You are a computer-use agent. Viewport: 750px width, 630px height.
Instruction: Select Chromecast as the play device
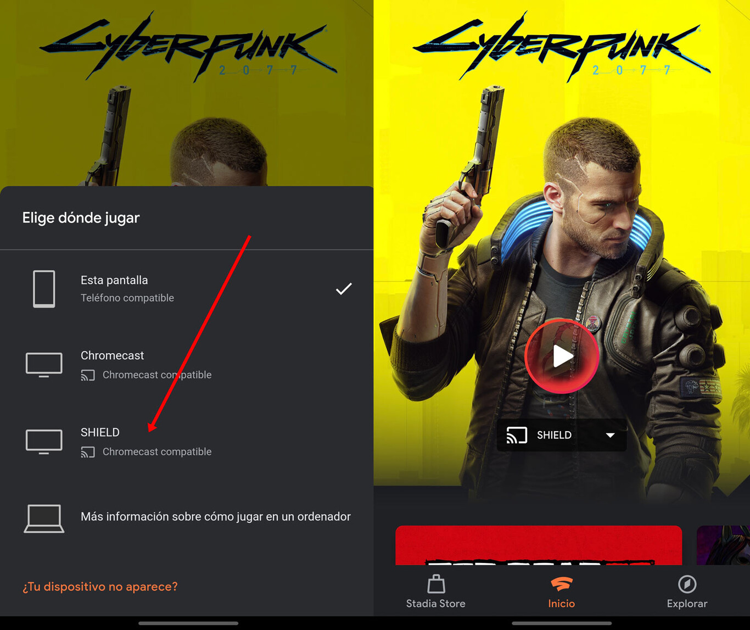[x=187, y=365]
